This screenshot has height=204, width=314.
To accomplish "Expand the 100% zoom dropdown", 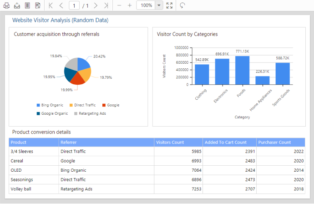I will coord(158,5).
